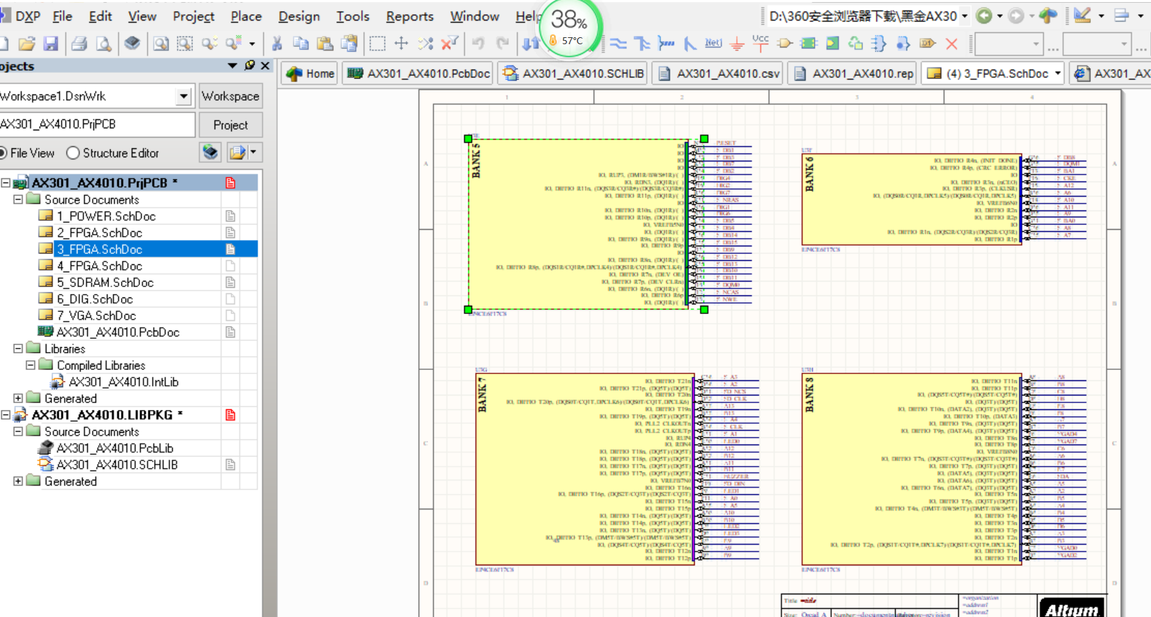Open the Reports menu
Viewport: 1151px width, 617px height.
409,16
